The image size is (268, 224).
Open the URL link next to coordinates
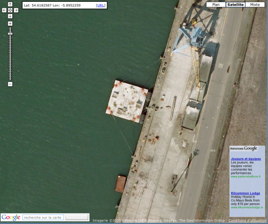[100, 5]
